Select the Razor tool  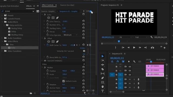click(x=102, y=69)
